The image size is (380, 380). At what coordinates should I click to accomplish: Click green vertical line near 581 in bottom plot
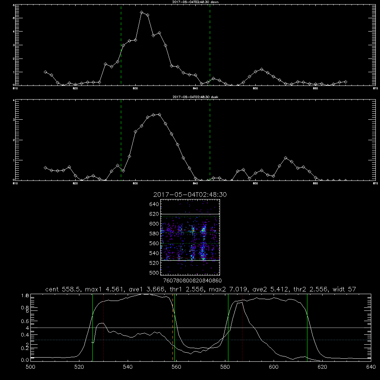(x=228, y=327)
